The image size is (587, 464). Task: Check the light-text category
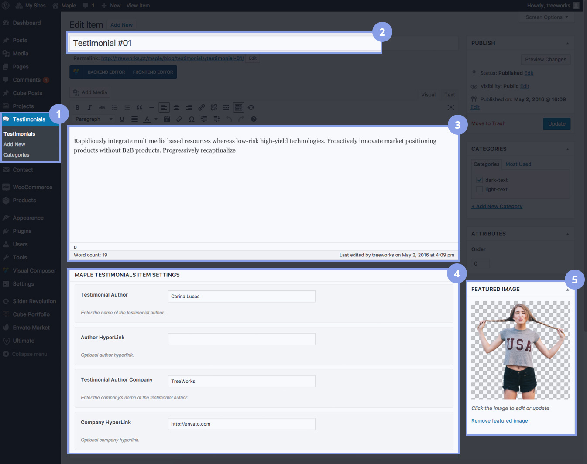(x=479, y=190)
